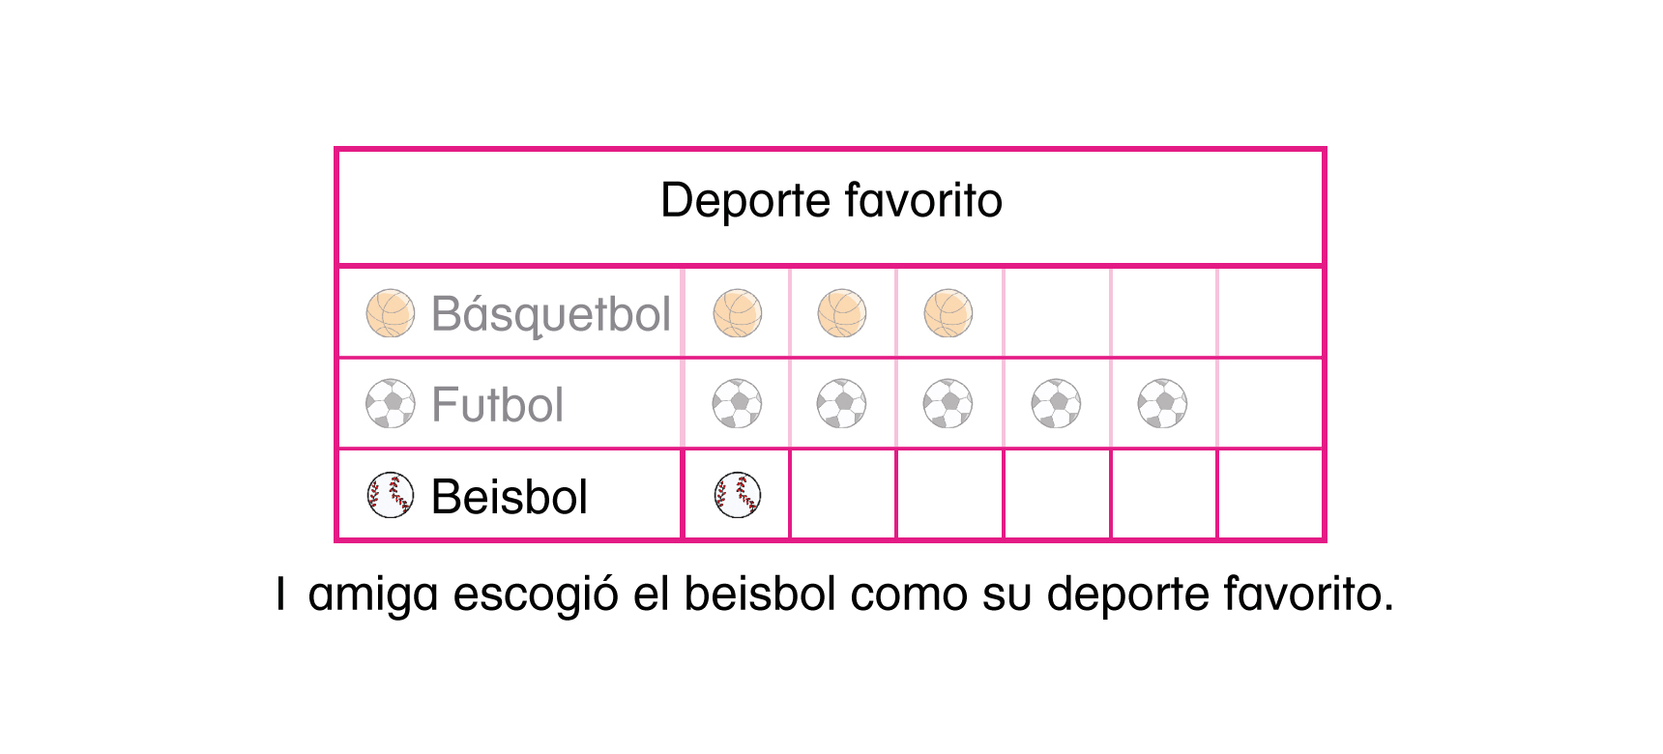The width and height of the screenshot is (1663, 754).
Task: Click the third soccer ball in the Futbol tally
Action: click(948, 403)
